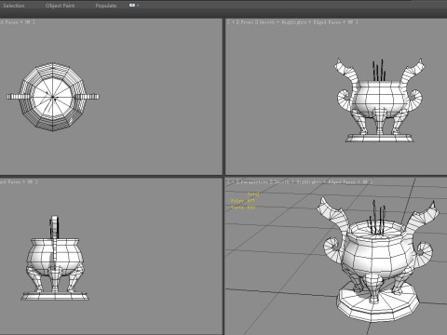Image resolution: width=447 pixels, height=335 pixels.
Task: Expand the ribbon display options arrow
Action: pyautogui.click(x=138, y=6)
